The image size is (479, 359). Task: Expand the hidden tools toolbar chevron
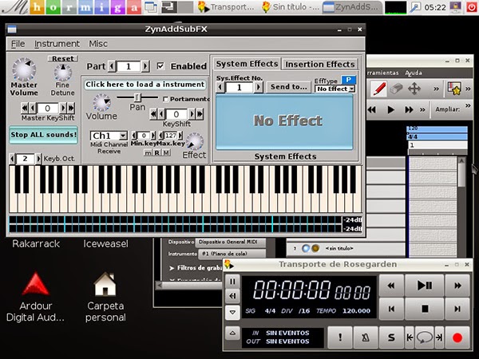pos(437,88)
